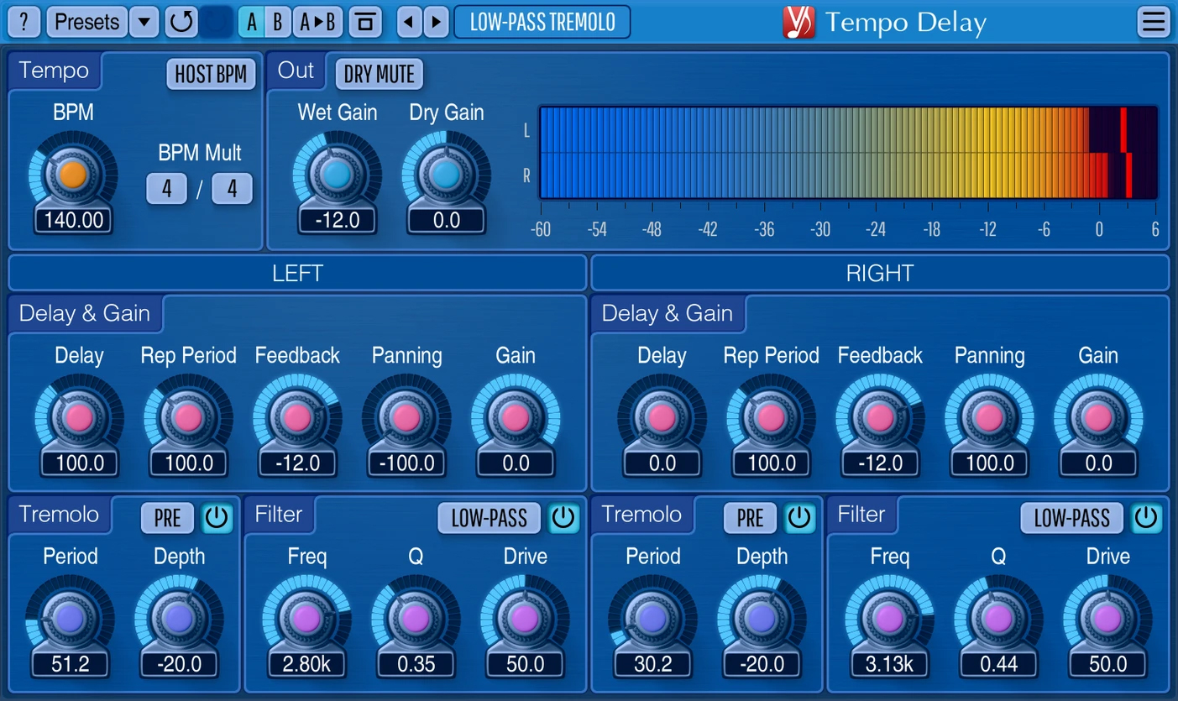Click the Right Filter Freq knob
The image size is (1178, 701).
tap(889, 619)
